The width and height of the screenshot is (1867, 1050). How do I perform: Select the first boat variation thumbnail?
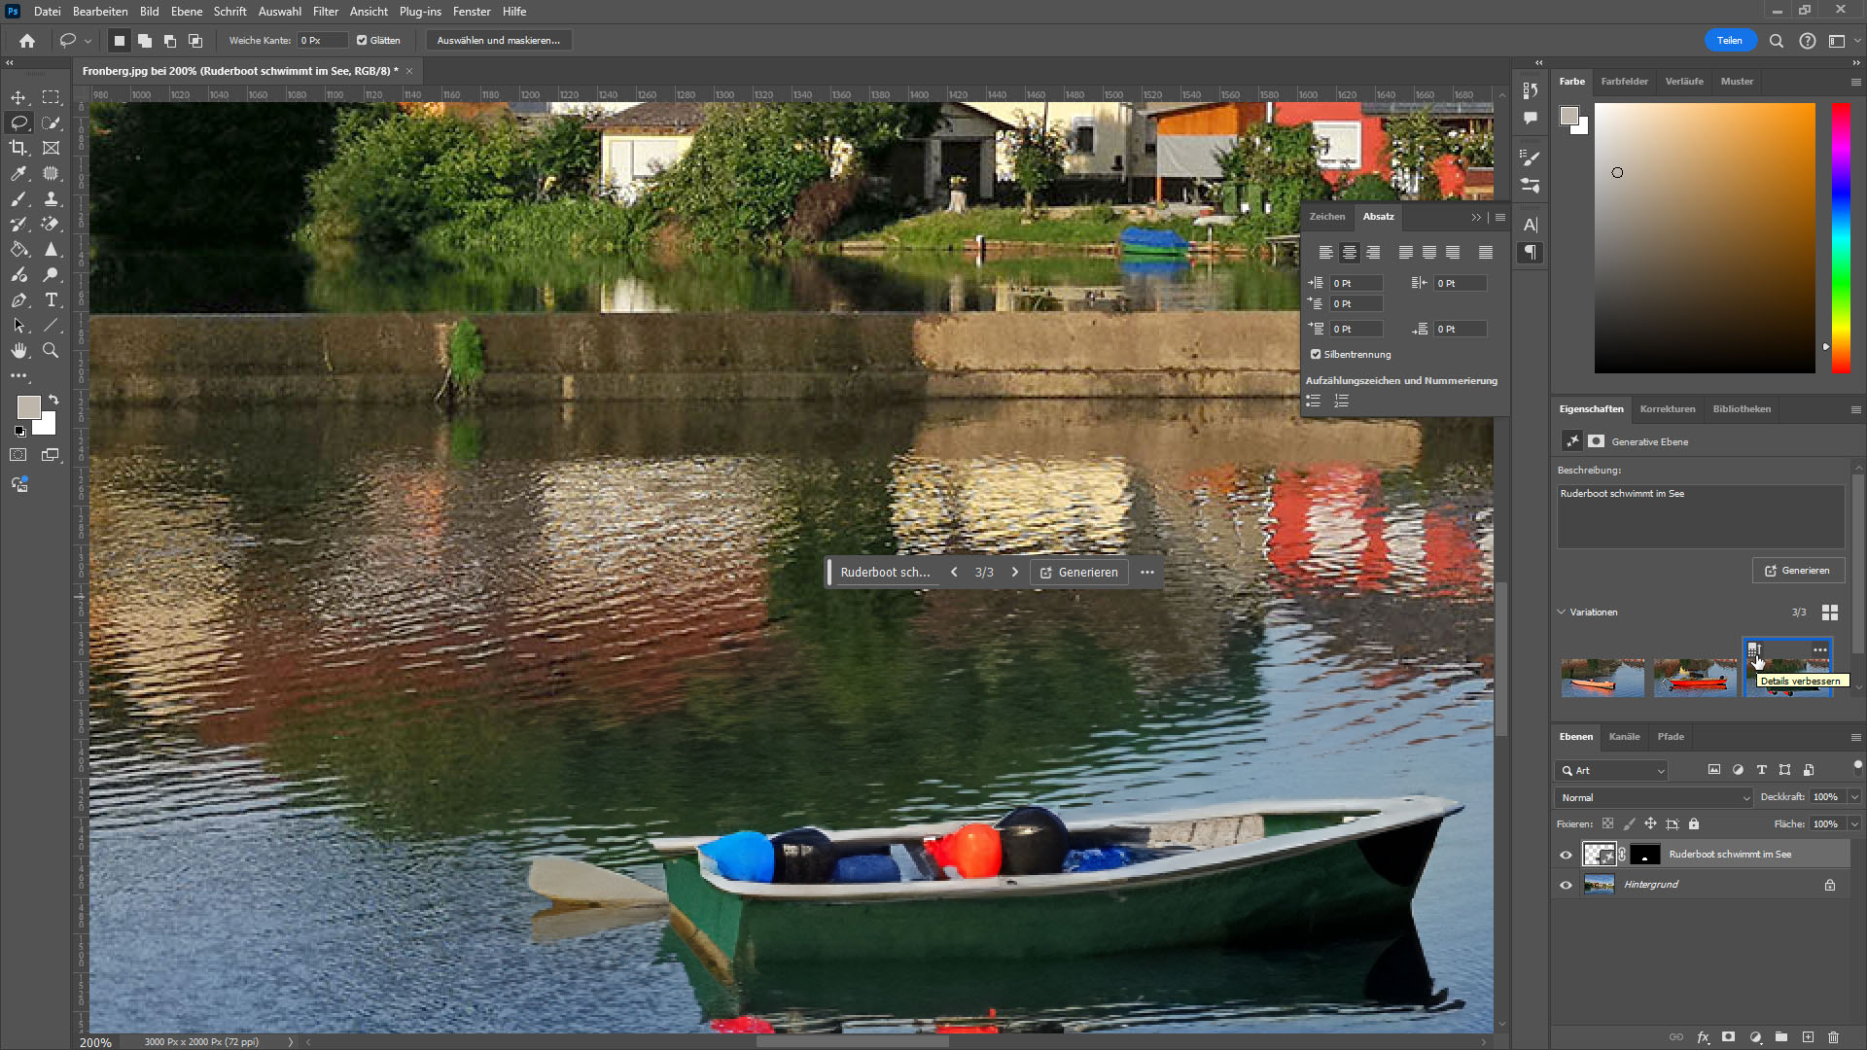click(x=1602, y=678)
